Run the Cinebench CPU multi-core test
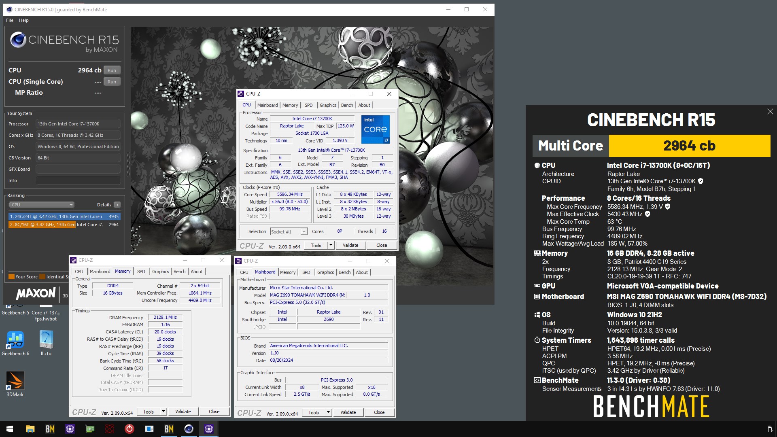 click(x=112, y=70)
